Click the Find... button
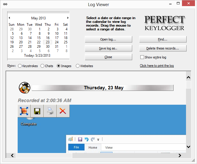 coord(163,39)
